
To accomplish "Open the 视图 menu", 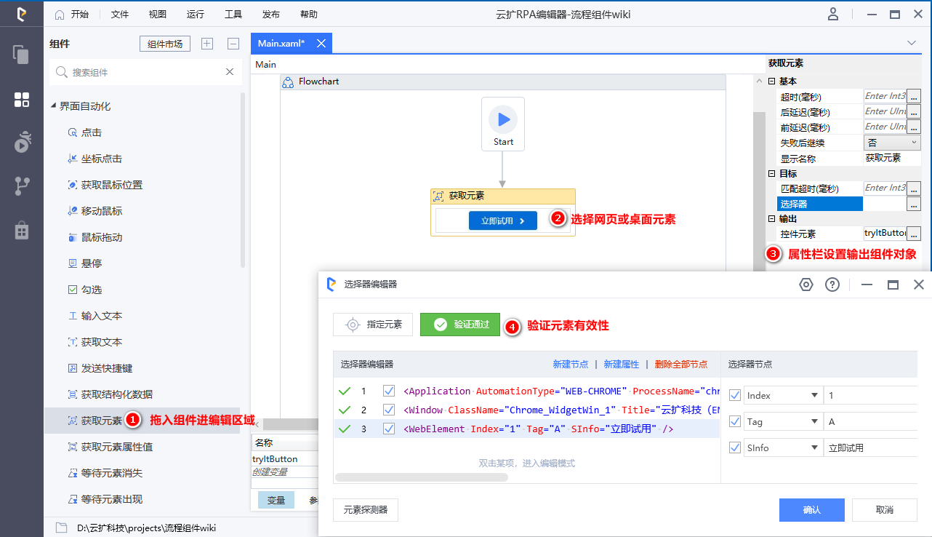I will (x=157, y=14).
